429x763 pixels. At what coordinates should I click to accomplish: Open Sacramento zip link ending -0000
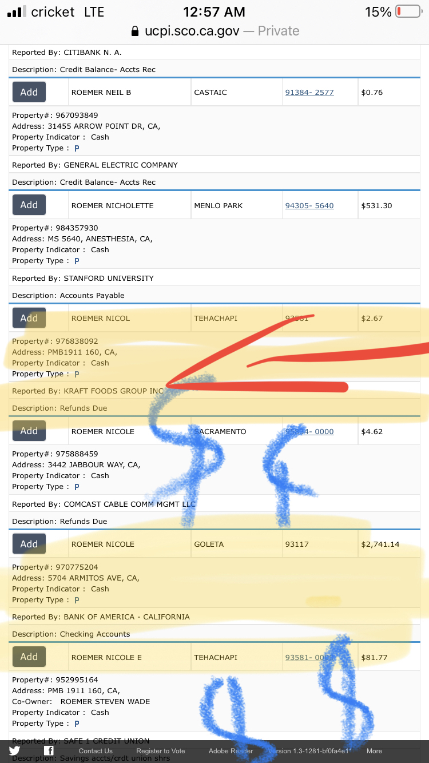pos(309,432)
